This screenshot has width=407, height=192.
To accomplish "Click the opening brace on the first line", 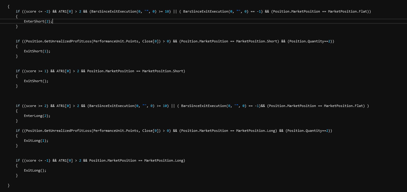I will click(x=9, y=6).
